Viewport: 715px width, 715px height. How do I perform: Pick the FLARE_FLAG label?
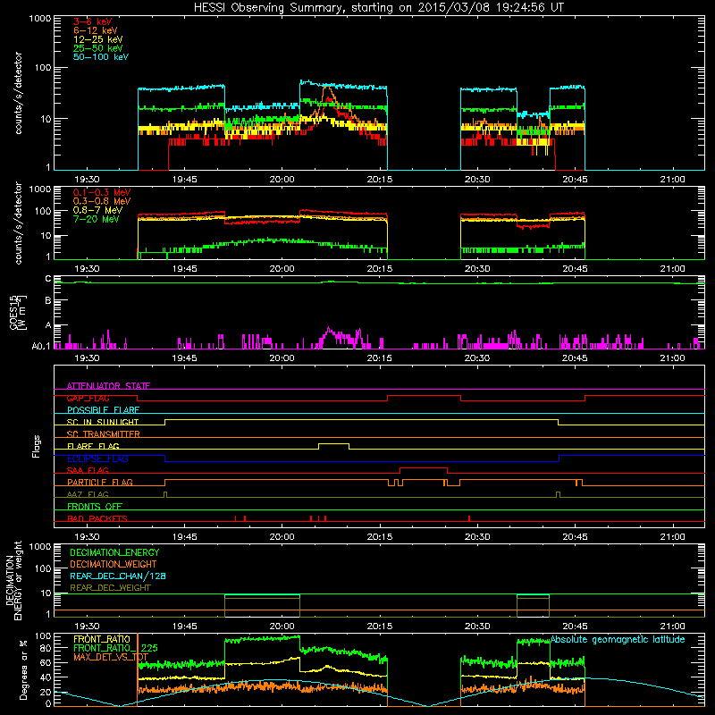[93, 446]
